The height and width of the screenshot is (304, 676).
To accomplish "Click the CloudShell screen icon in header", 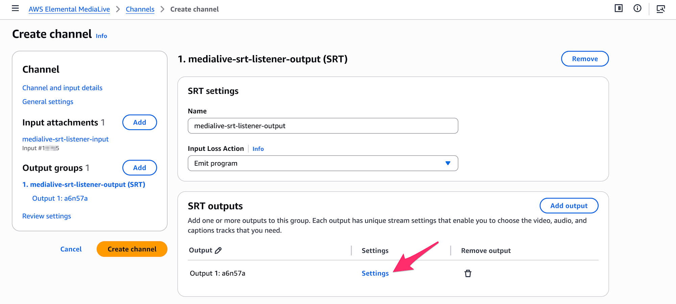I will [661, 9].
